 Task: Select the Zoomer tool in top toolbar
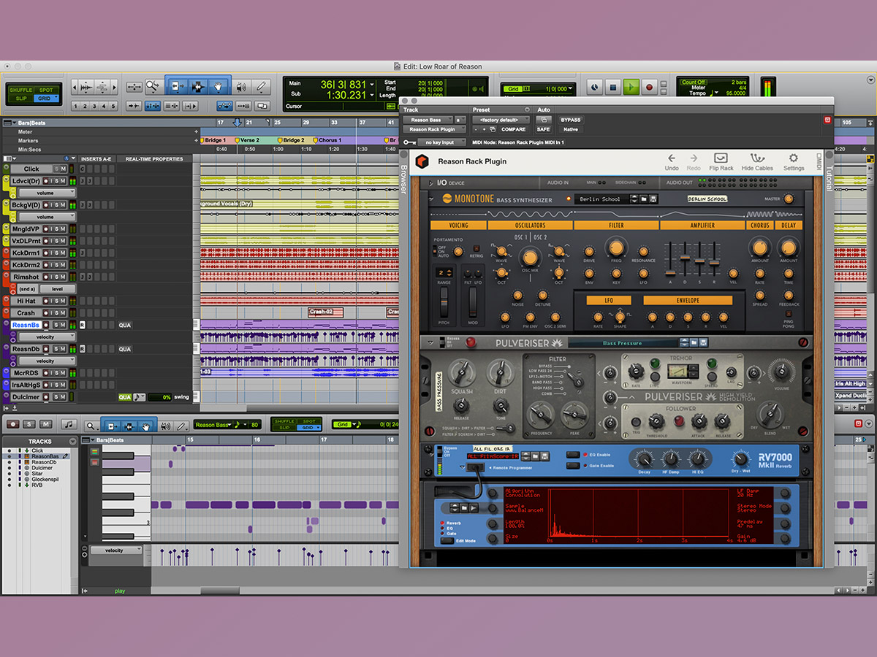152,87
